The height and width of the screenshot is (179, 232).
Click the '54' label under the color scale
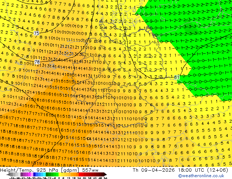click(105, 178)
